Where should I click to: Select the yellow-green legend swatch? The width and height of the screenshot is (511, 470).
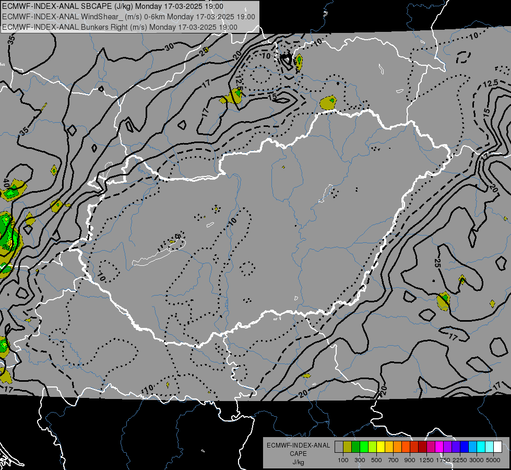(x=373, y=447)
